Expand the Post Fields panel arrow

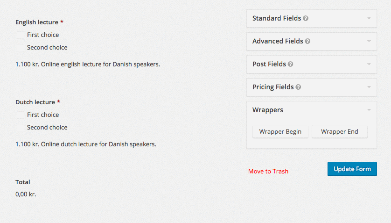(369, 64)
